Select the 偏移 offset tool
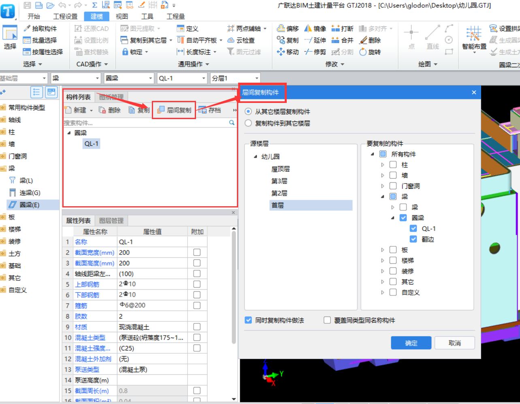520x404 pixels. click(x=288, y=28)
